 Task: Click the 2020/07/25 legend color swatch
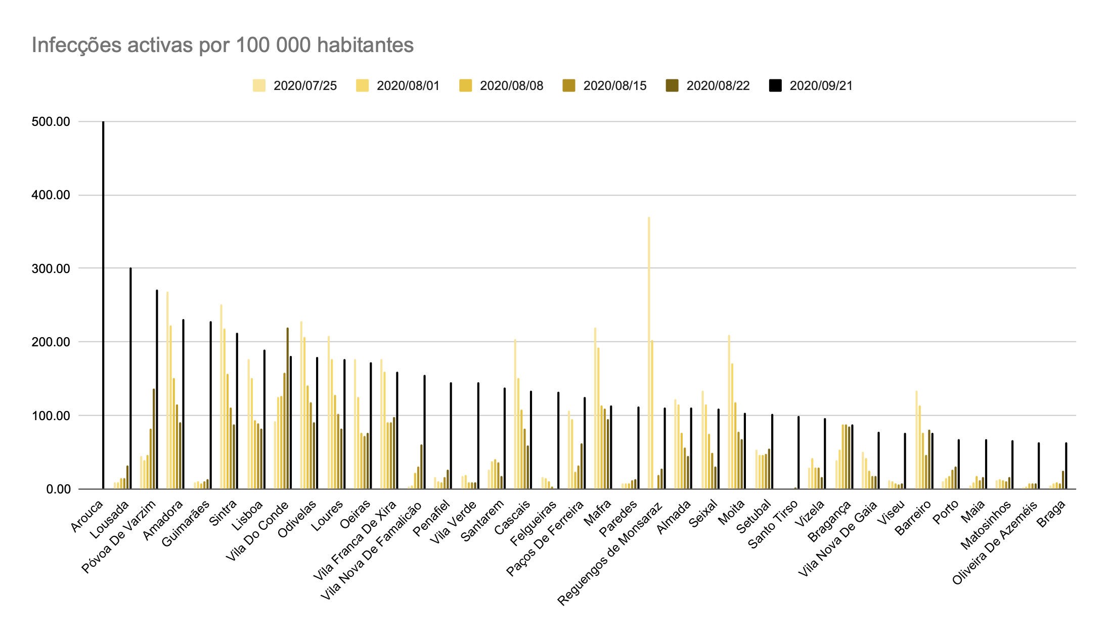(259, 85)
